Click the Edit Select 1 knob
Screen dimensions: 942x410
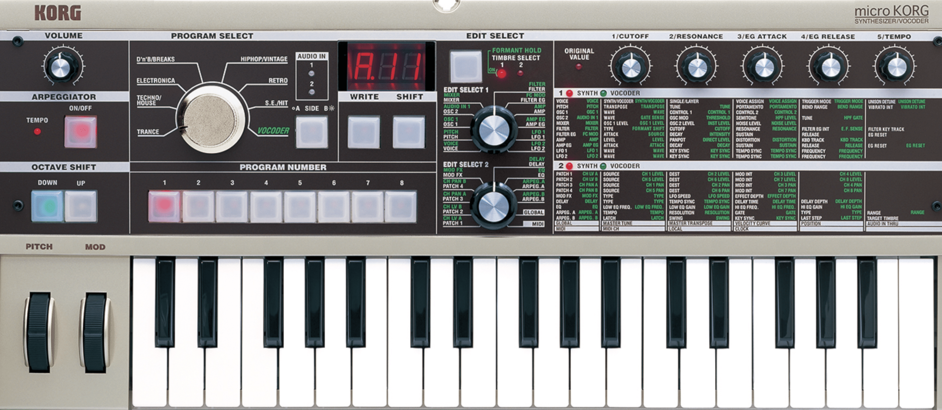493,129
